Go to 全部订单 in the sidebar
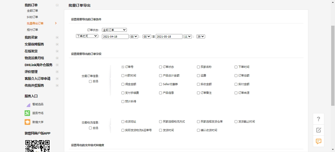The height and width of the screenshot is (152, 335). click(33, 11)
